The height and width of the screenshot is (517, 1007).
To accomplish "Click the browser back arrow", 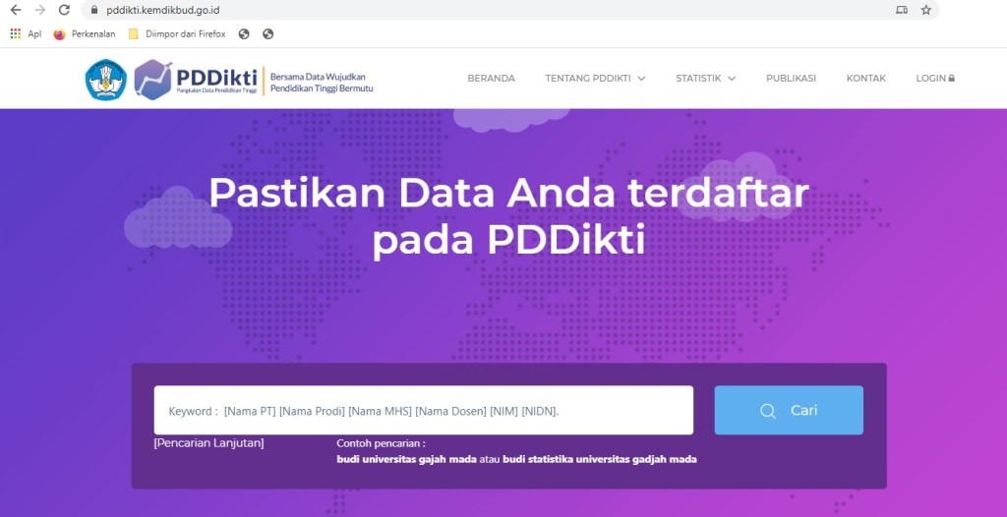I will 16,10.
